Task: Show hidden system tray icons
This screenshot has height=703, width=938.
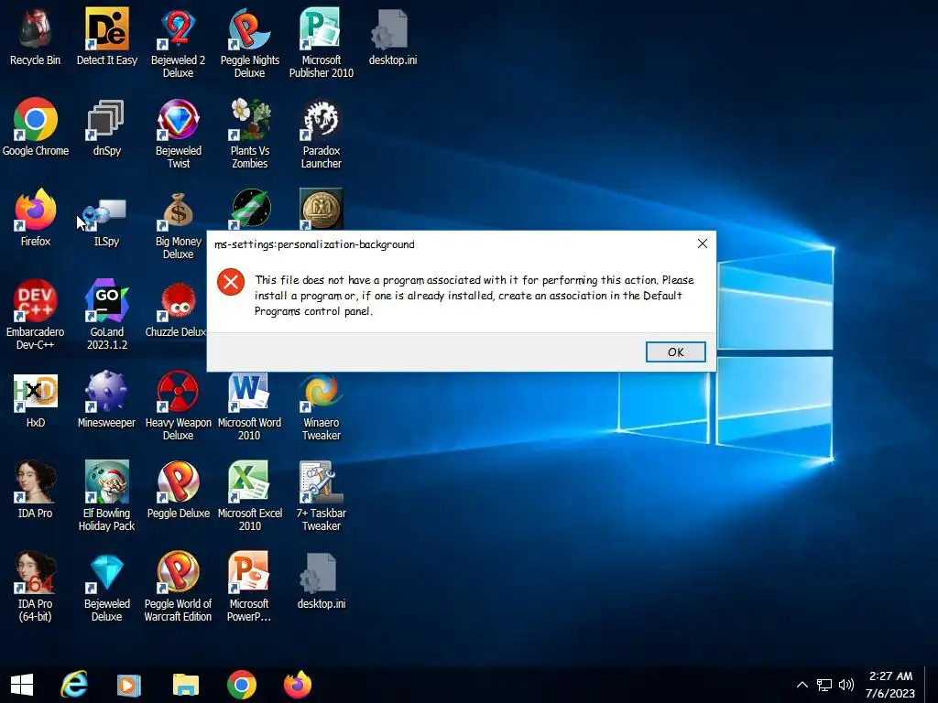Action: [x=802, y=685]
